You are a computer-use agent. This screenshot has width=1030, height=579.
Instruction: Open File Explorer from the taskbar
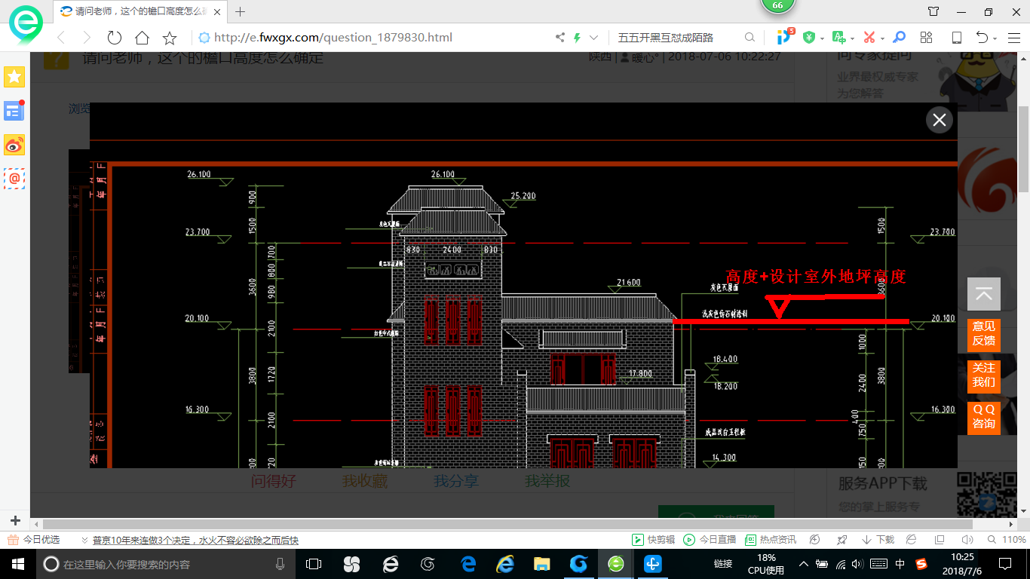point(541,564)
